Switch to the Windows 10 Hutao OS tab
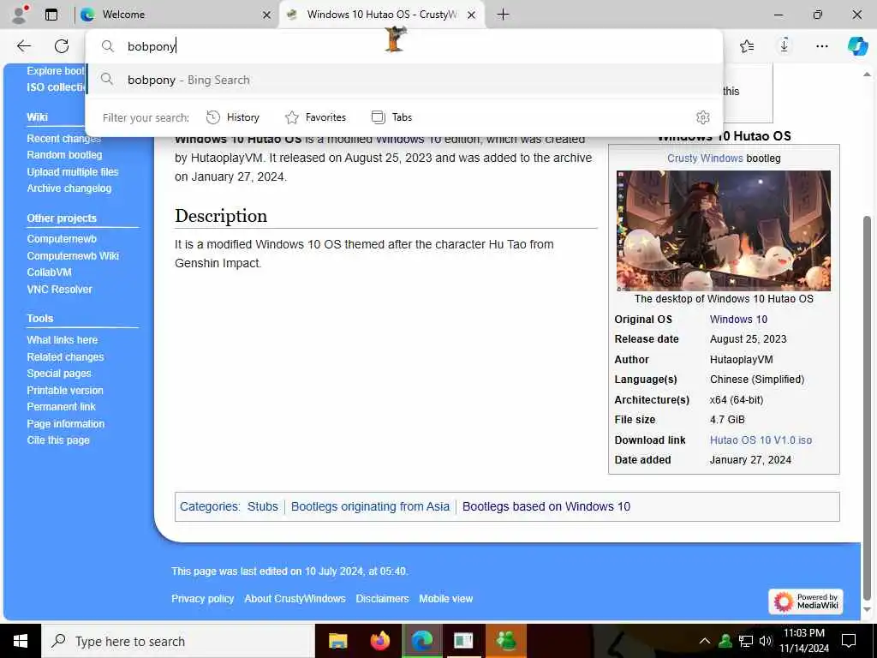The height and width of the screenshot is (658, 877). pyautogui.click(x=382, y=15)
